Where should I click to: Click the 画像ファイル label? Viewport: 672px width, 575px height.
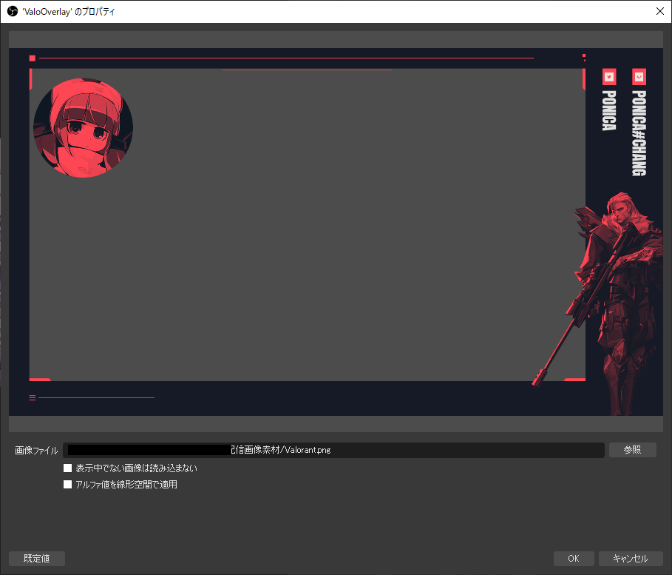(x=36, y=450)
